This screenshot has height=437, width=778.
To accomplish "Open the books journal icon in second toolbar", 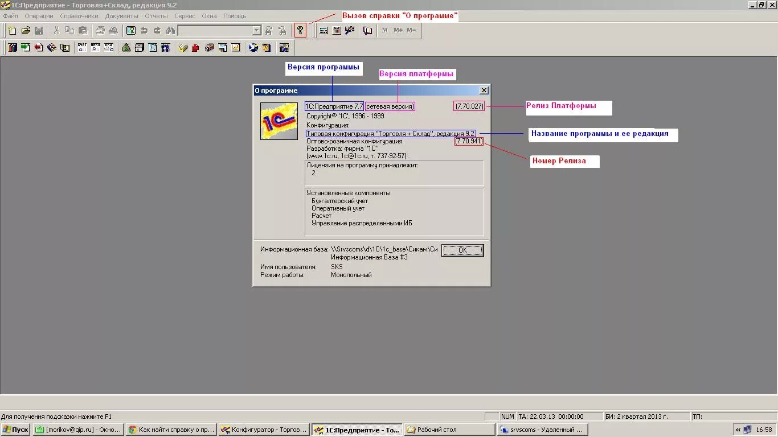I will pos(13,48).
